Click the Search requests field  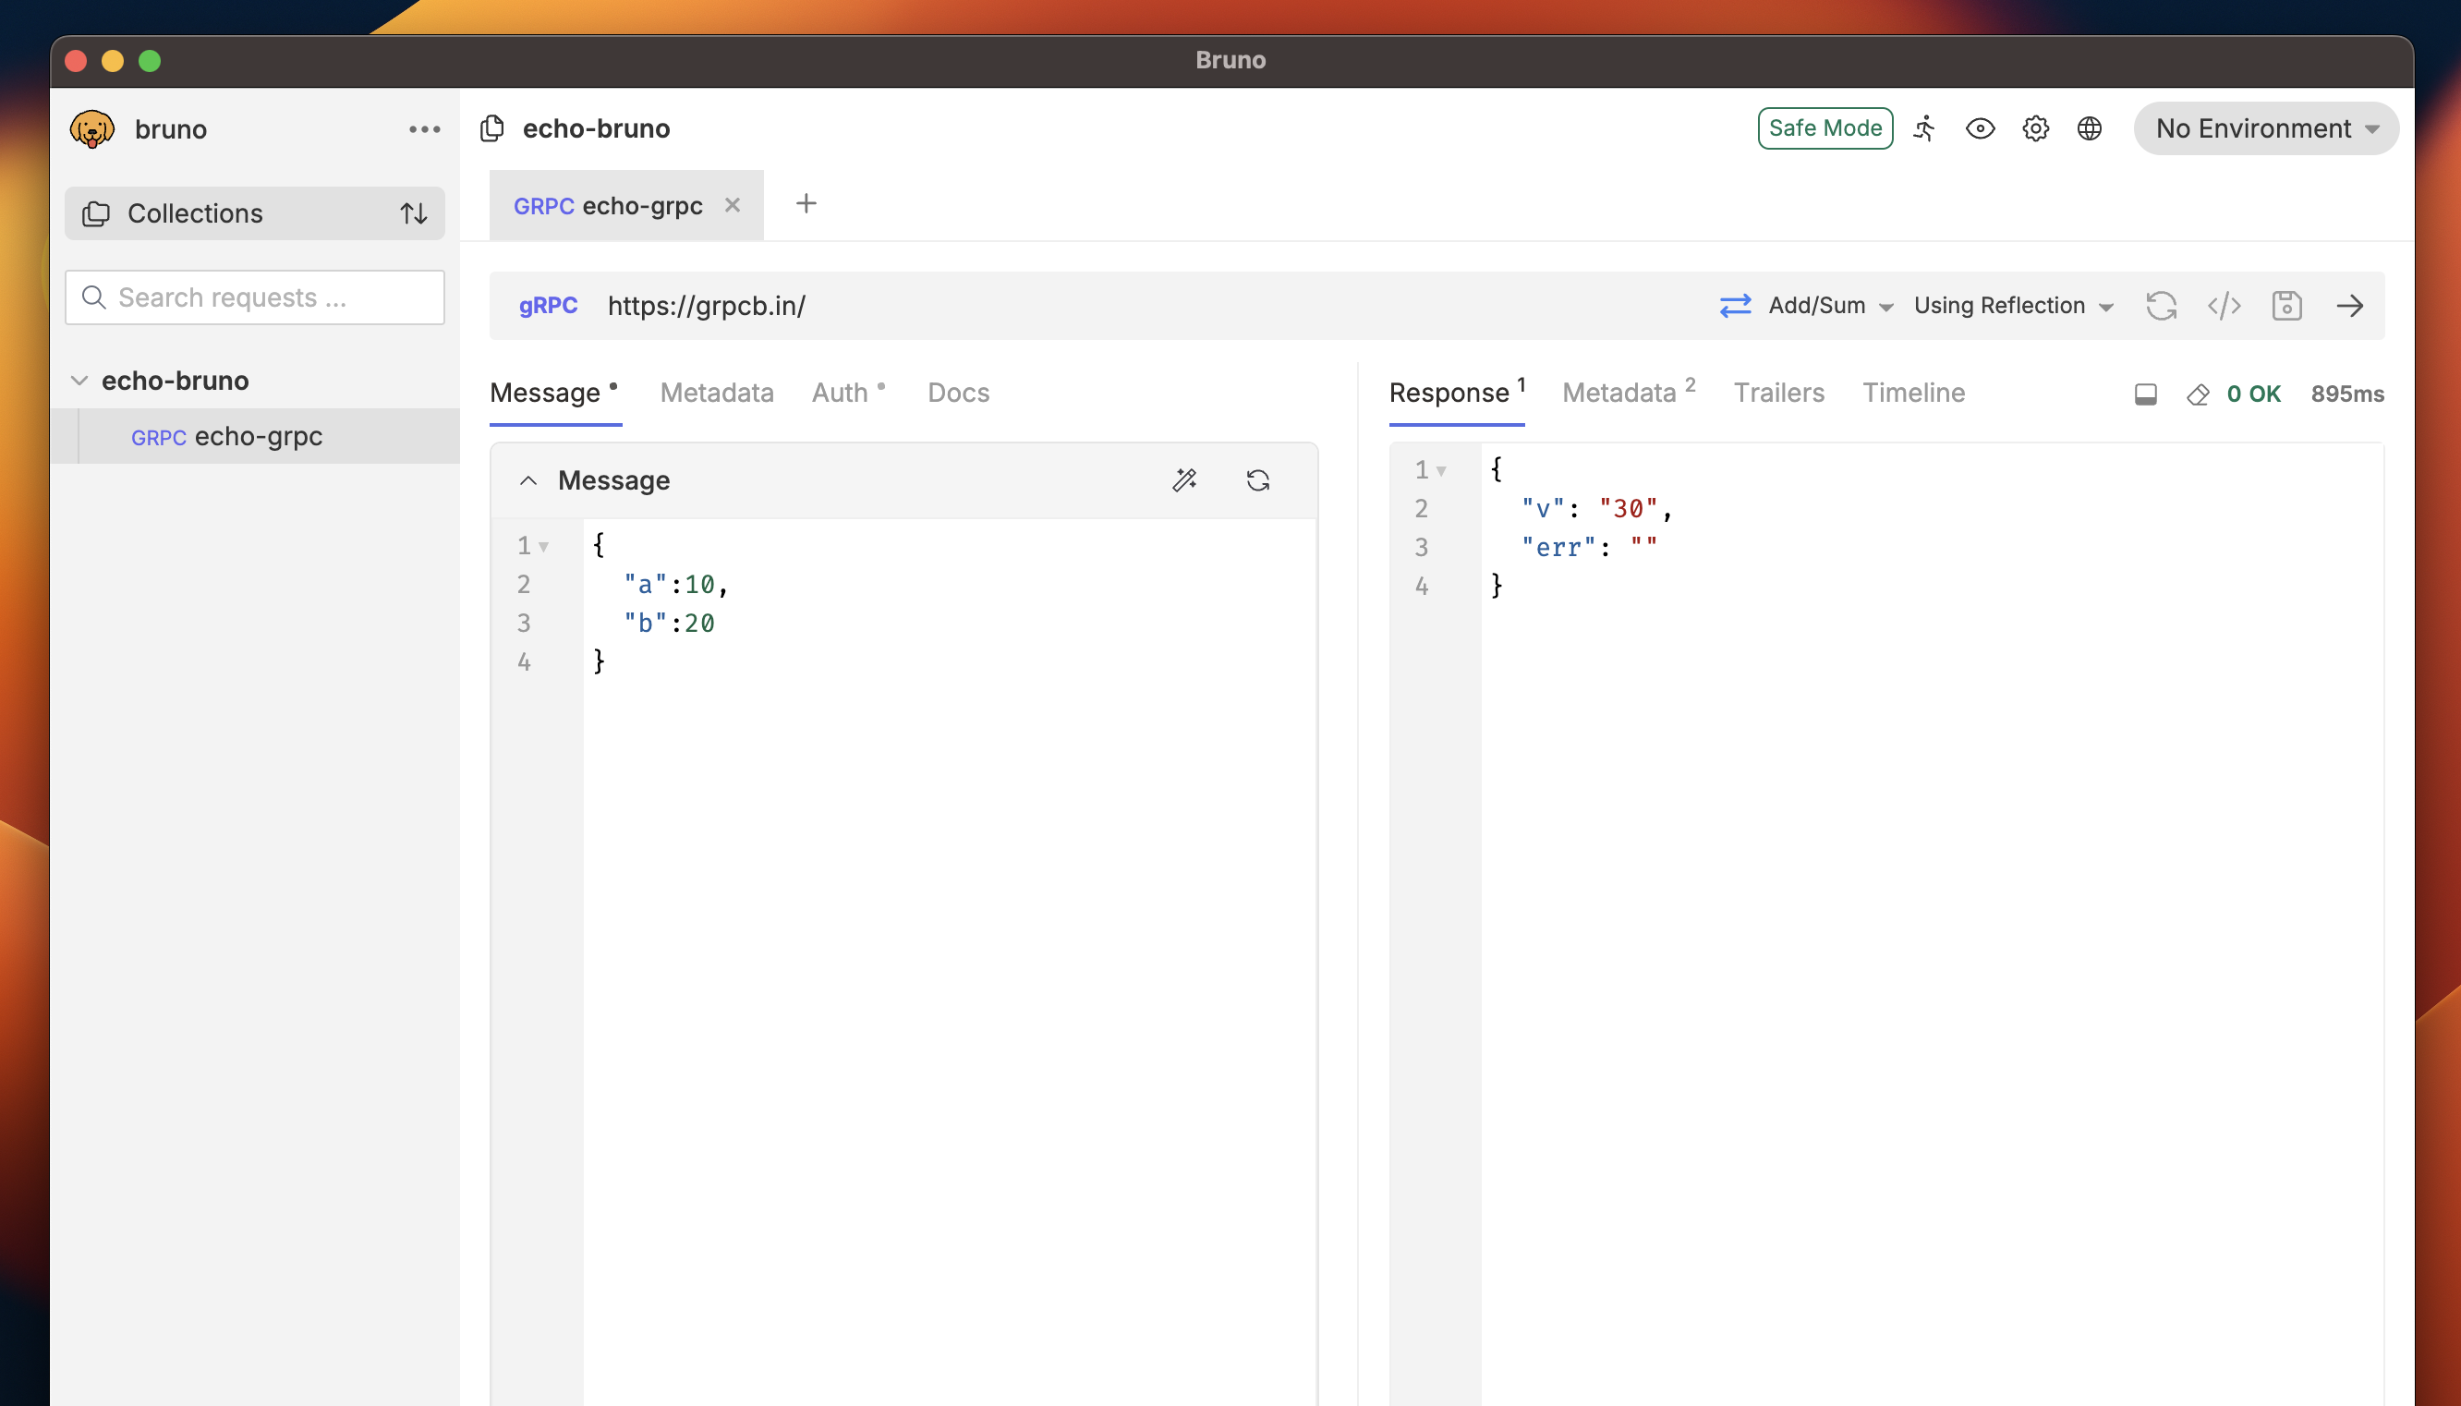click(x=255, y=297)
